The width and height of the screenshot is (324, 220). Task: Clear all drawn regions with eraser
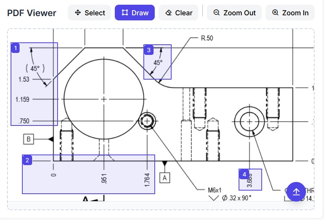[x=178, y=13]
